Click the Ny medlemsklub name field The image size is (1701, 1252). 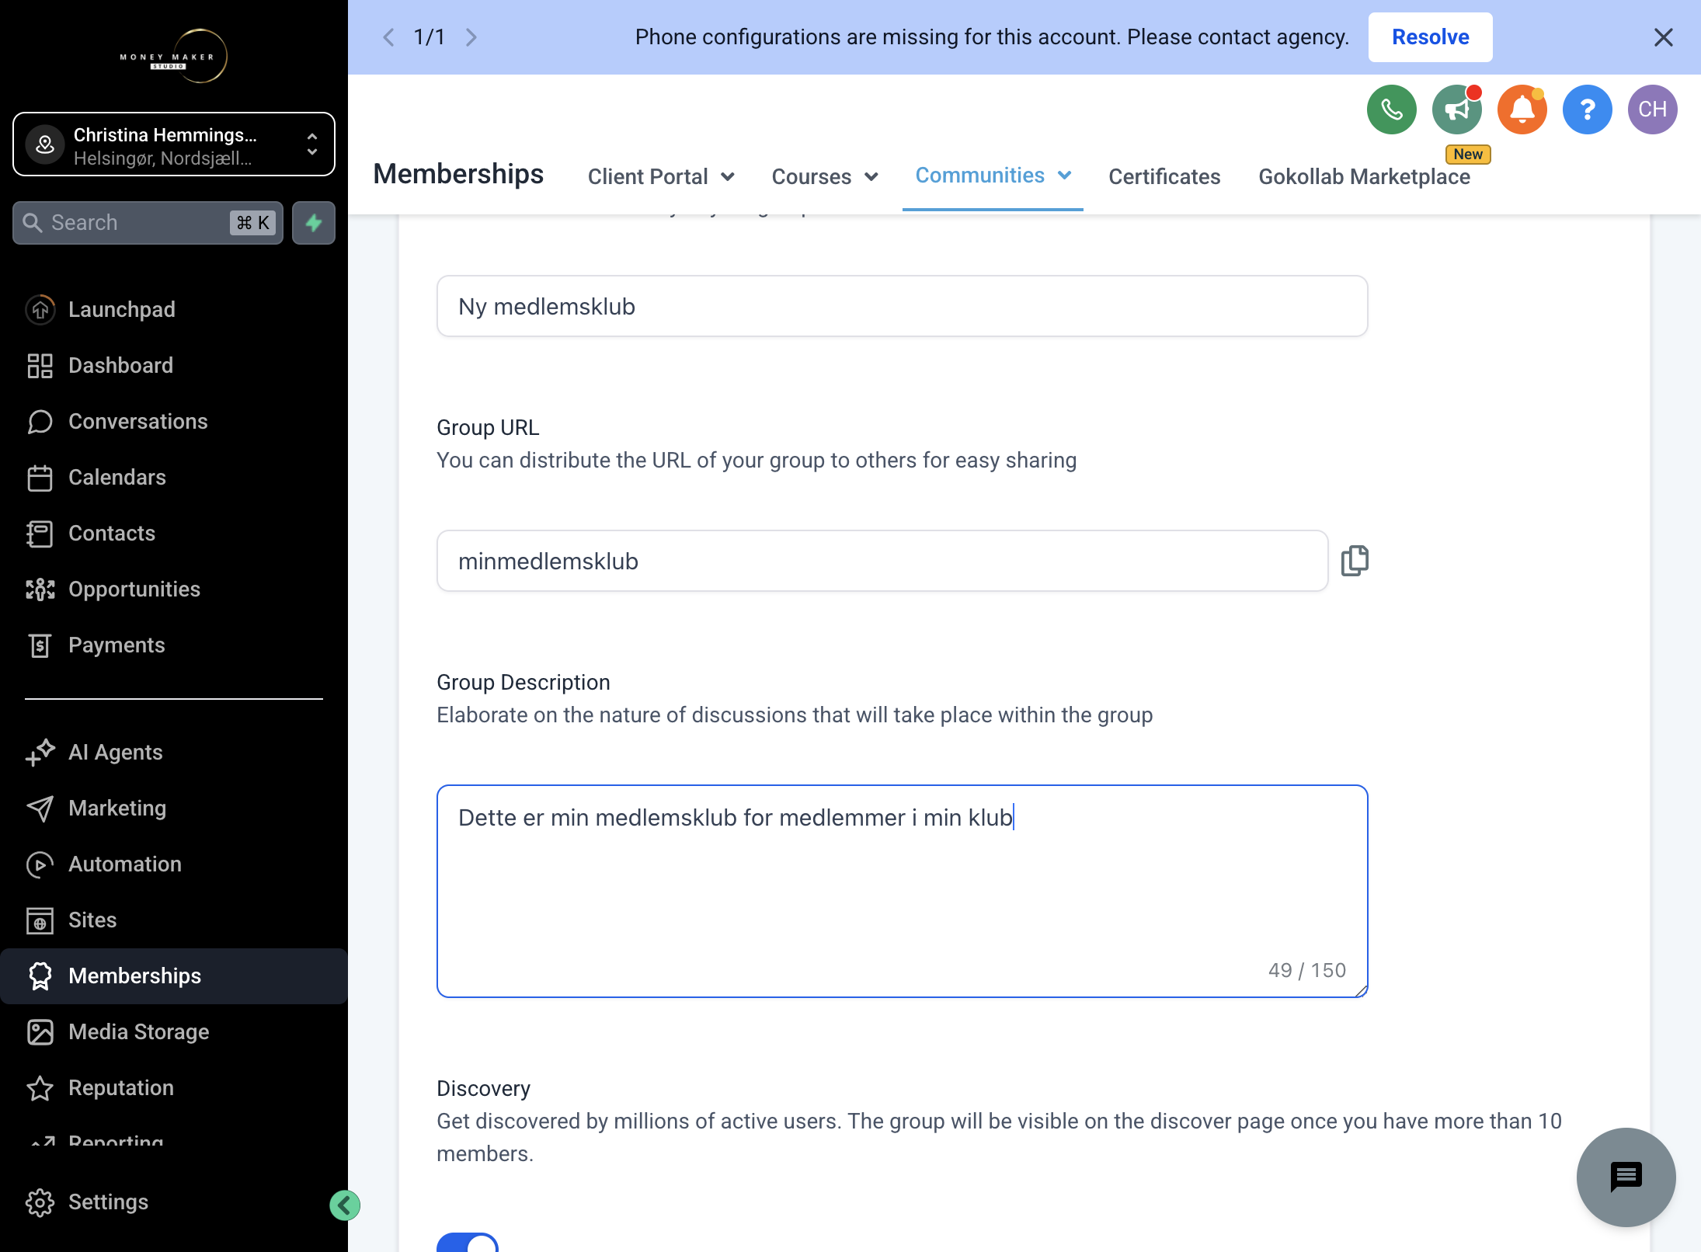coord(902,306)
